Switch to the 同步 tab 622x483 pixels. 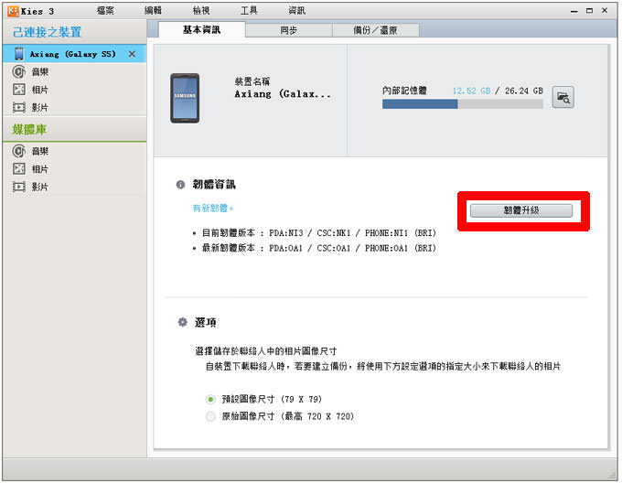click(290, 30)
